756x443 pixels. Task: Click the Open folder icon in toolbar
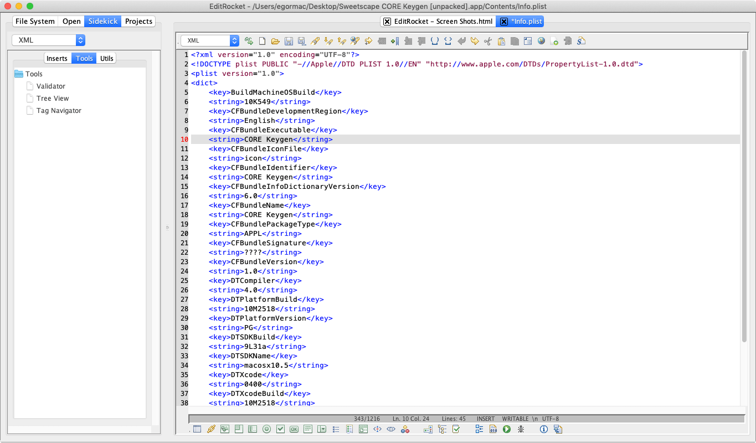click(x=275, y=41)
